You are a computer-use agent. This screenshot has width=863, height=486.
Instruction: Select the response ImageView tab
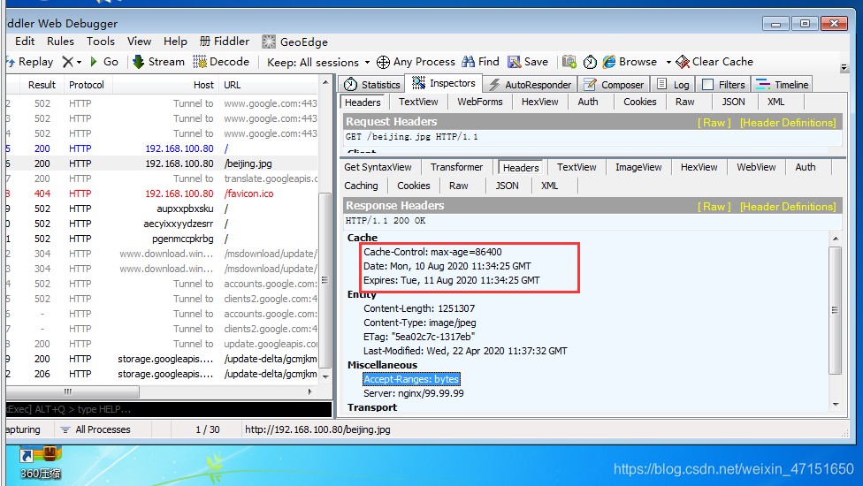pos(638,167)
